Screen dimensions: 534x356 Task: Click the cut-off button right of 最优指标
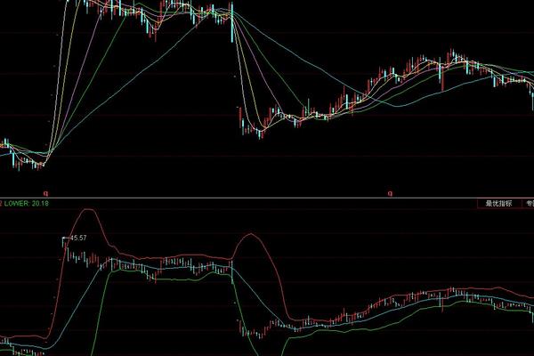coord(529,204)
